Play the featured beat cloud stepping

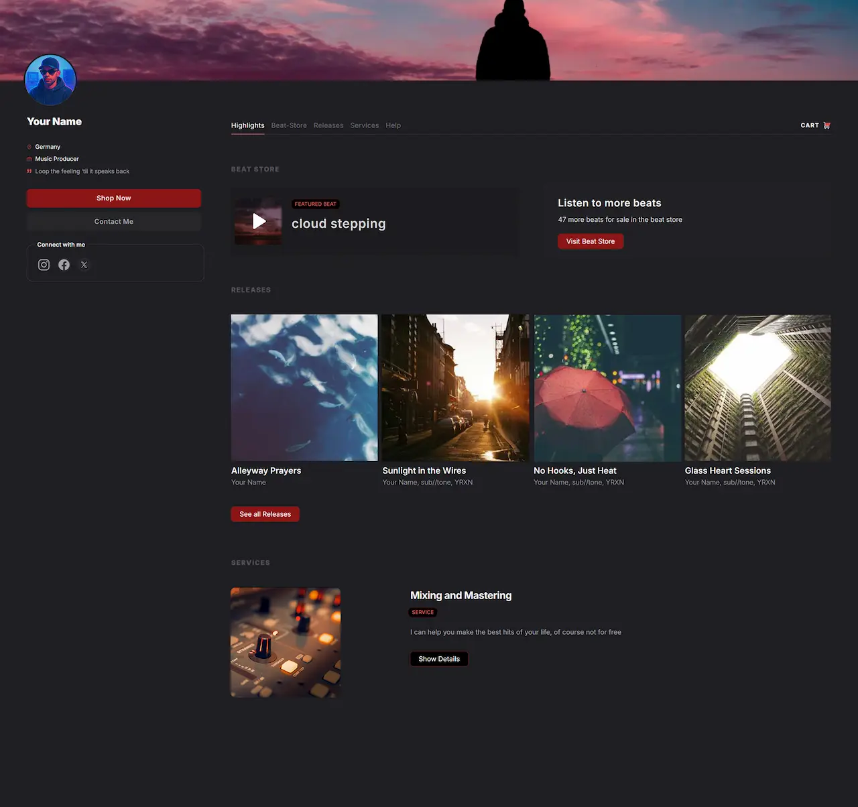point(258,221)
